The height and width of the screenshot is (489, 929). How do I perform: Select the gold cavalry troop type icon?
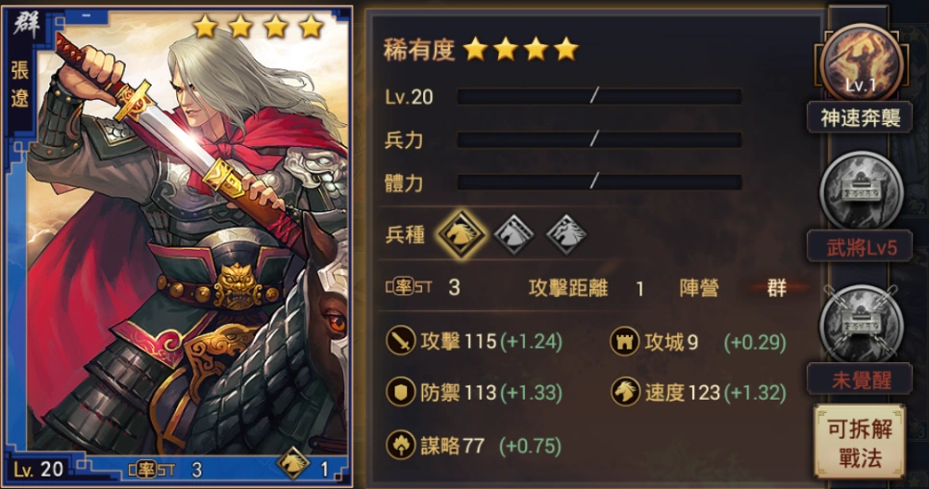[x=461, y=234]
